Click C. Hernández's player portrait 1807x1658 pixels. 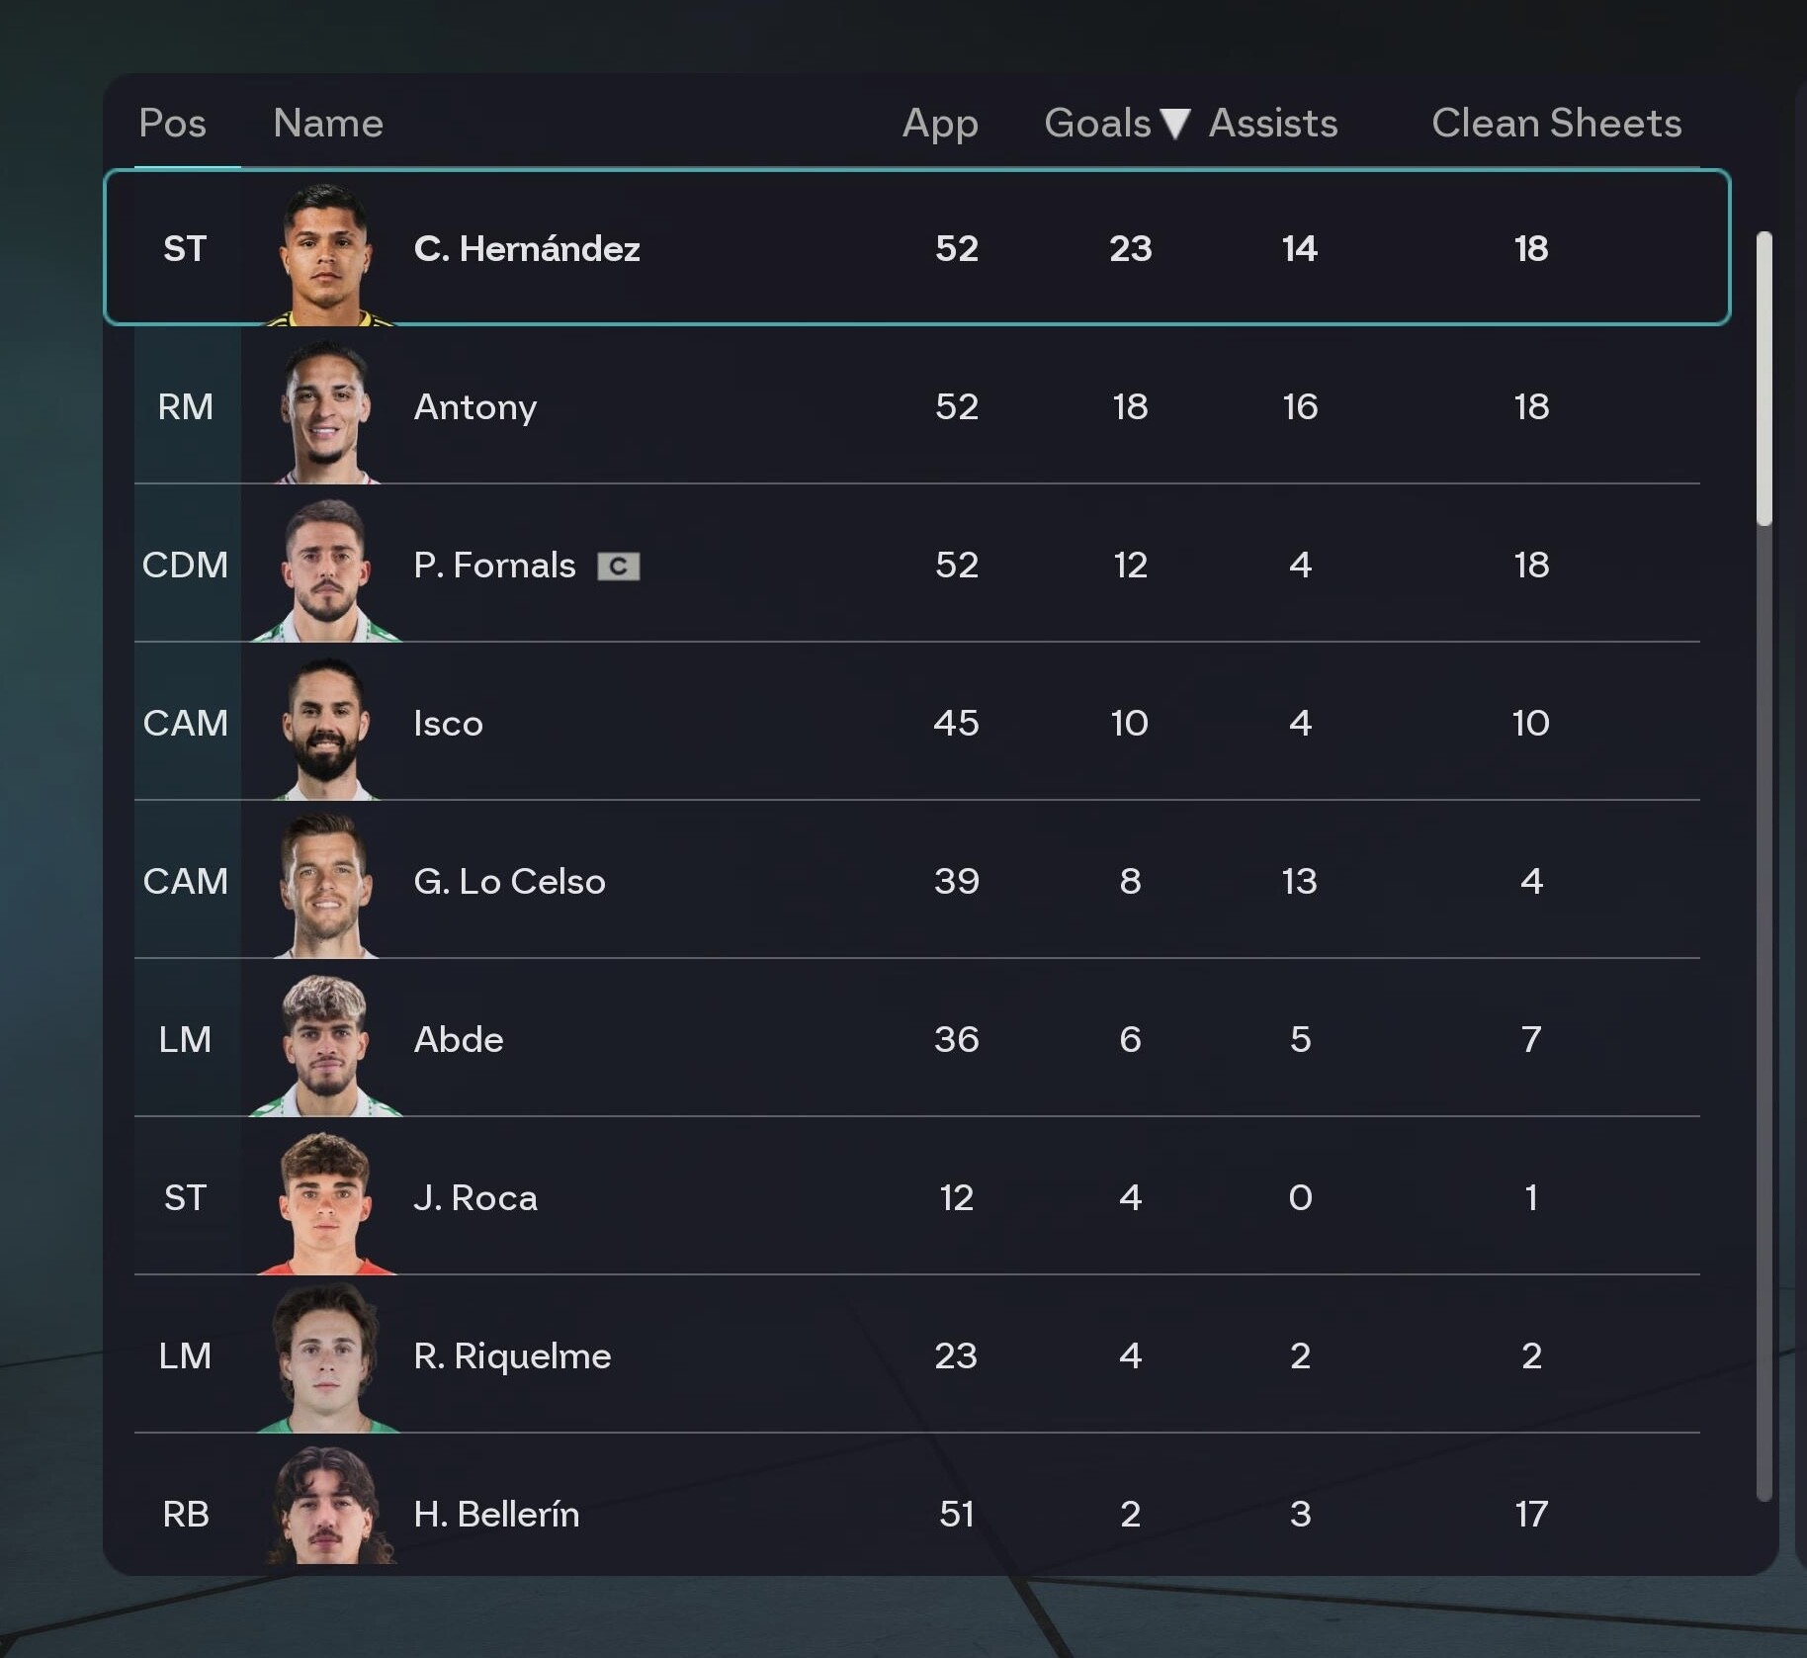click(327, 254)
